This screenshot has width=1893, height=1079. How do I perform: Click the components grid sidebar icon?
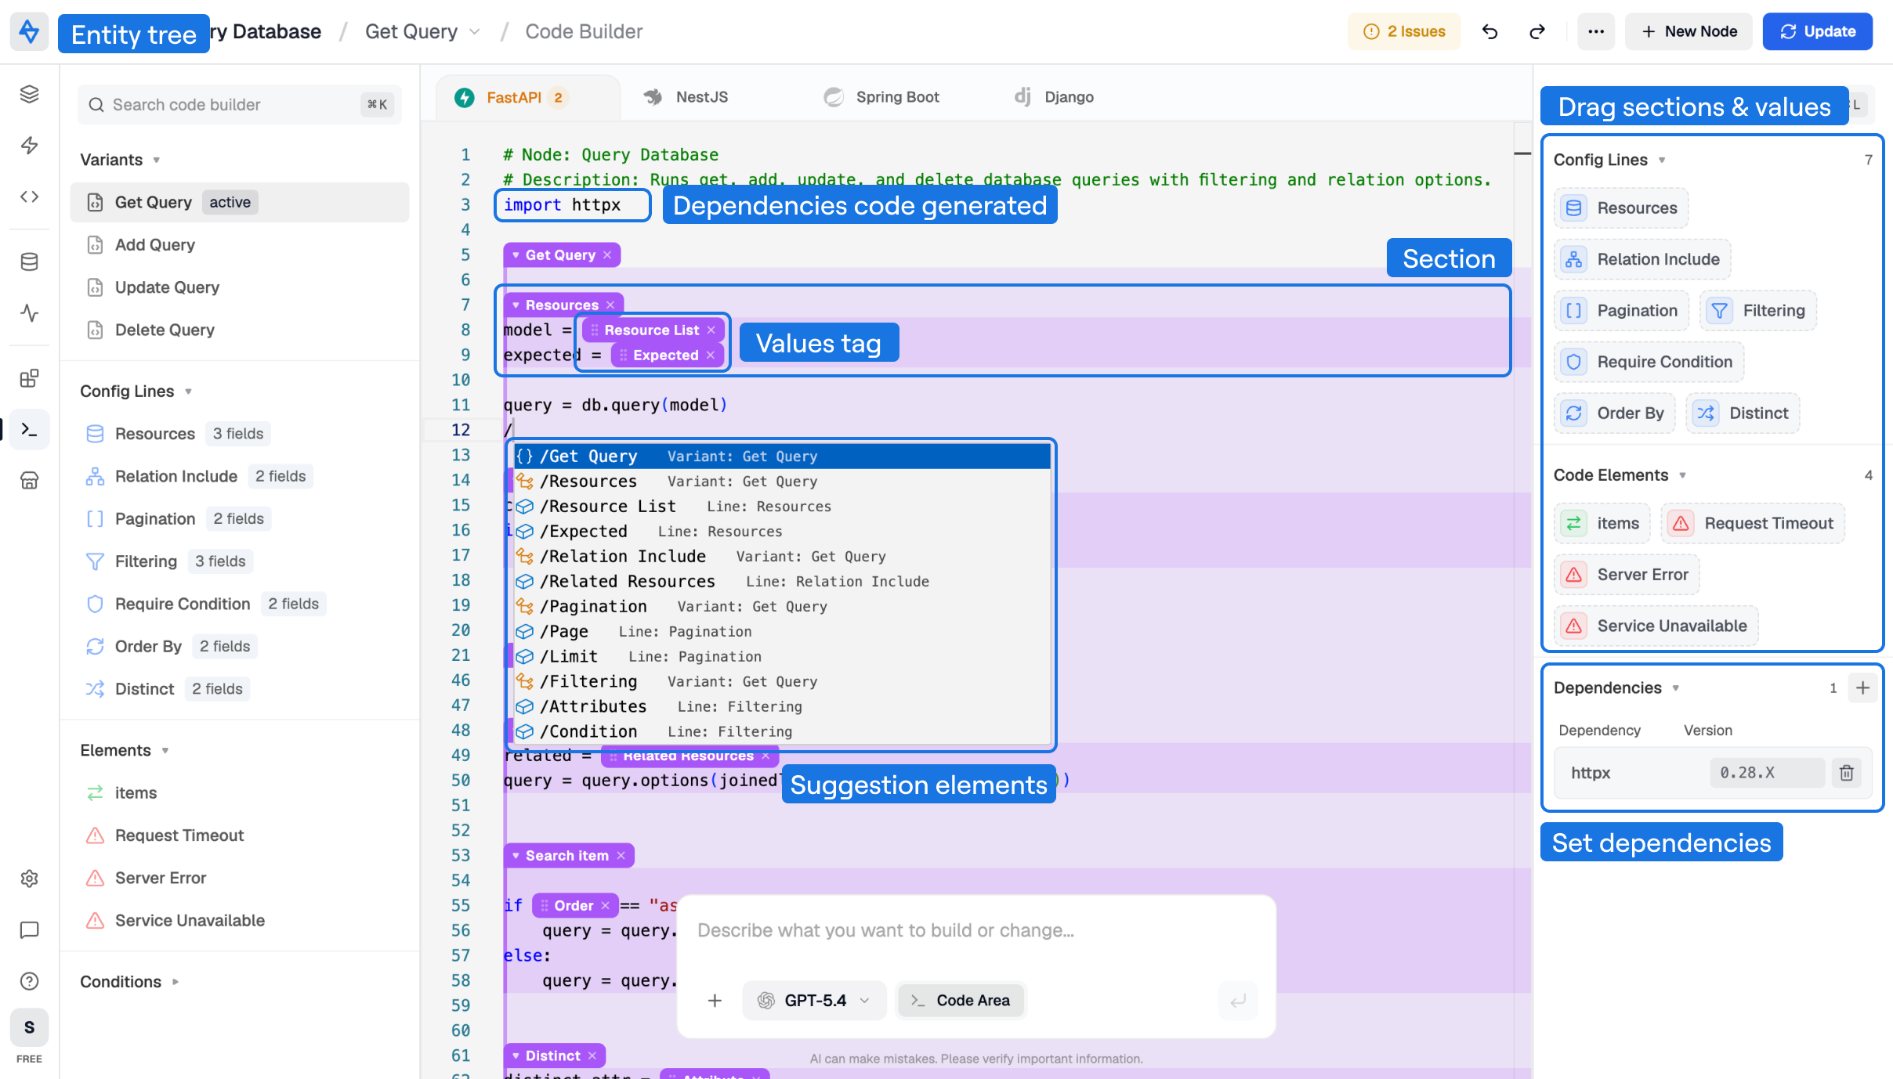(x=29, y=378)
